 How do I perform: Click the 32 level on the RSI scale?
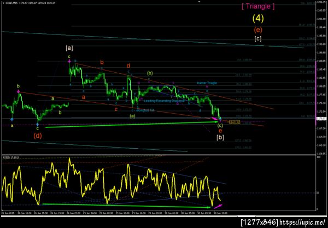pyautogui.click(x=318, y=193)
